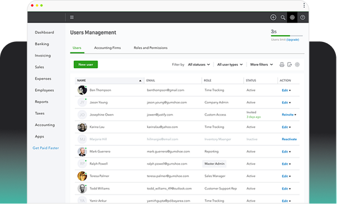Select Teresa Palmer's avatar photo
Screen dimensions: 337x204
[x=82, y=176]
